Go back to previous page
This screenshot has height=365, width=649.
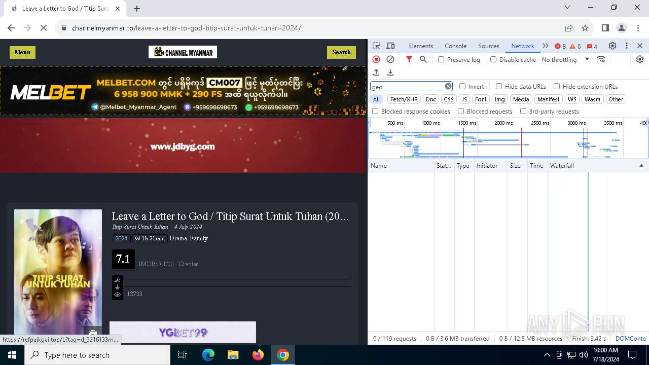[x=11, y=28]
